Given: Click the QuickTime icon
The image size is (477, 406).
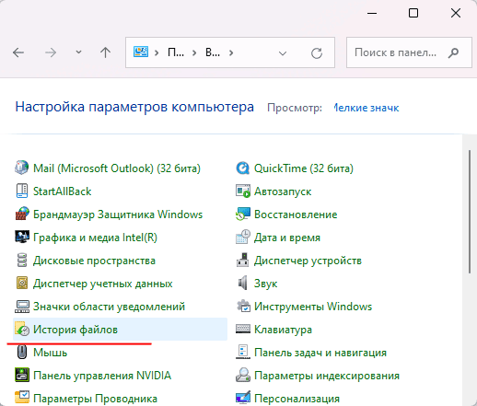Looking at the screenshot, I should [x=243, y=168].
